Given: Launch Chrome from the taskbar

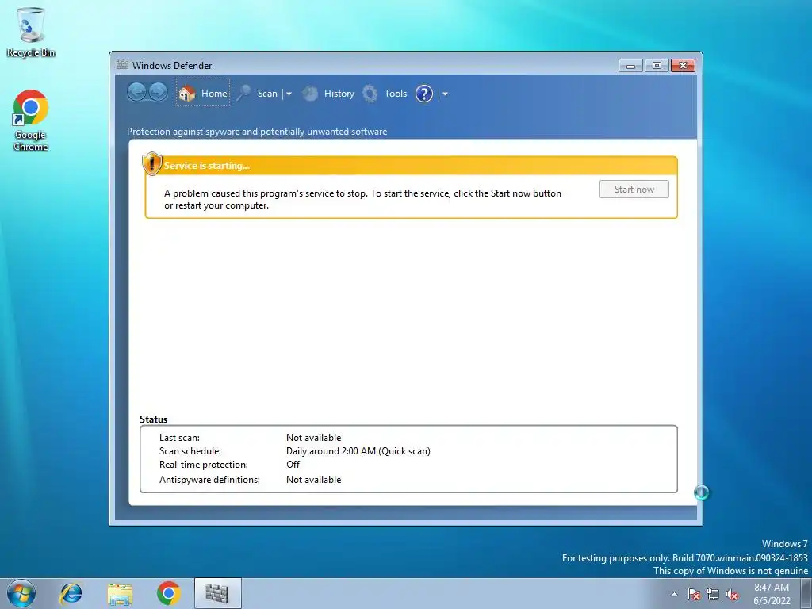Looking at the screenshot, I should 168,593.
